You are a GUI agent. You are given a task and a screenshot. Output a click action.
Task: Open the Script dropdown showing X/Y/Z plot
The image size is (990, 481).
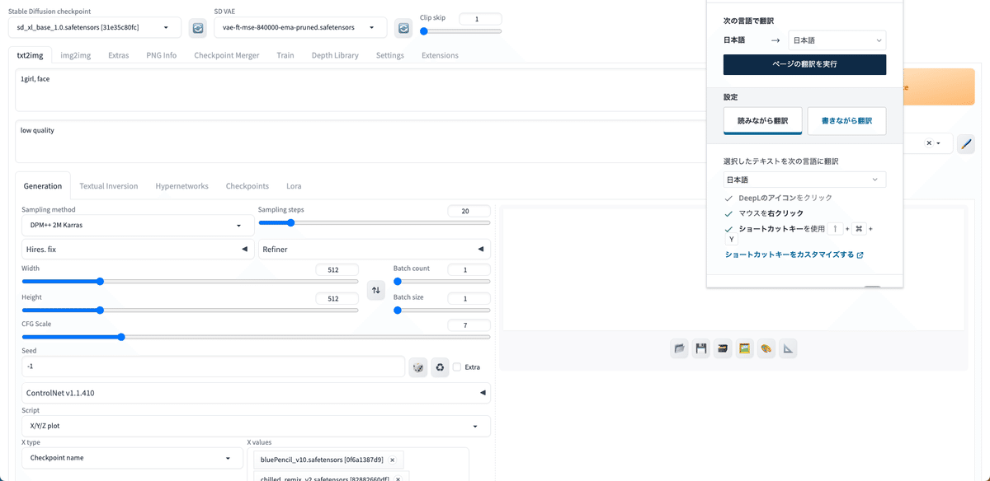click(x=256, y=426)
